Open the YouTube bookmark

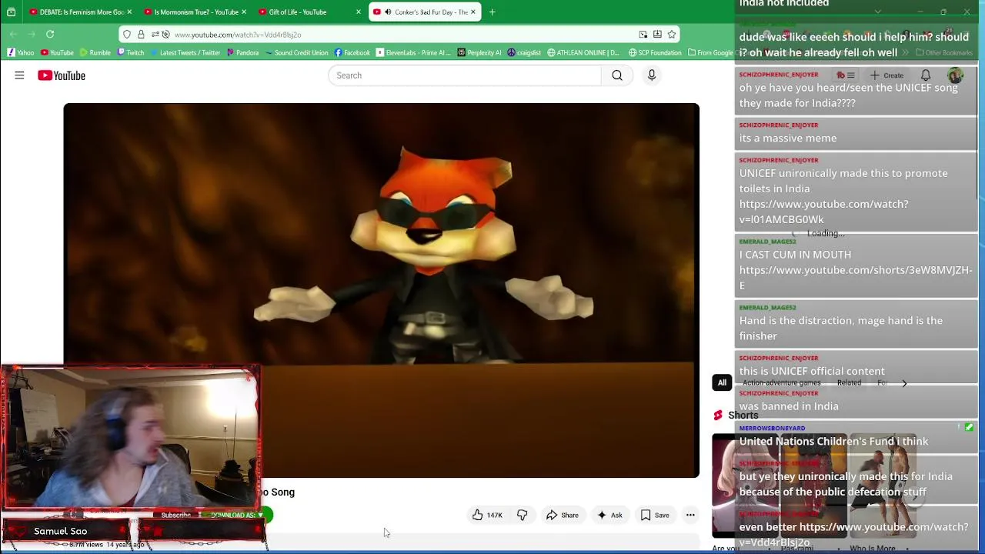(57, 52)
